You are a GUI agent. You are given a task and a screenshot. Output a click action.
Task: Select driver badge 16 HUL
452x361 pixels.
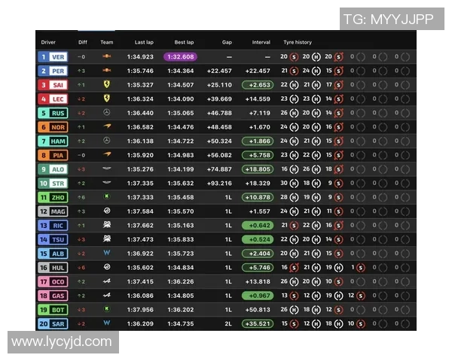[53, 268]
